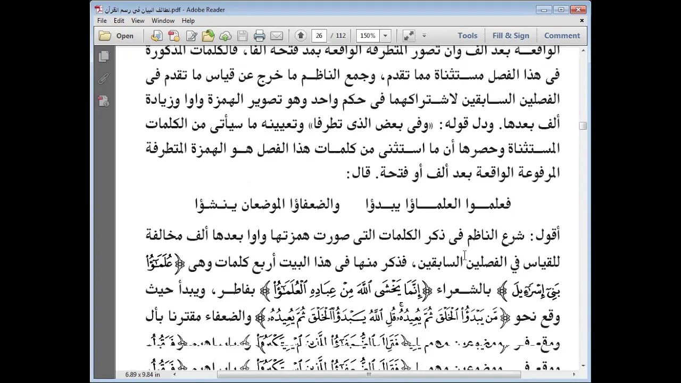
Task: Expand the toolbar customize arrow
Action: pos(424,36)
